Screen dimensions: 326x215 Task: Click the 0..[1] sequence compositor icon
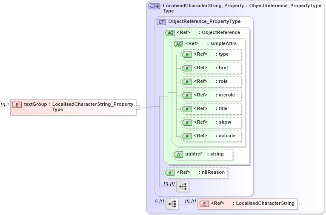172,204
